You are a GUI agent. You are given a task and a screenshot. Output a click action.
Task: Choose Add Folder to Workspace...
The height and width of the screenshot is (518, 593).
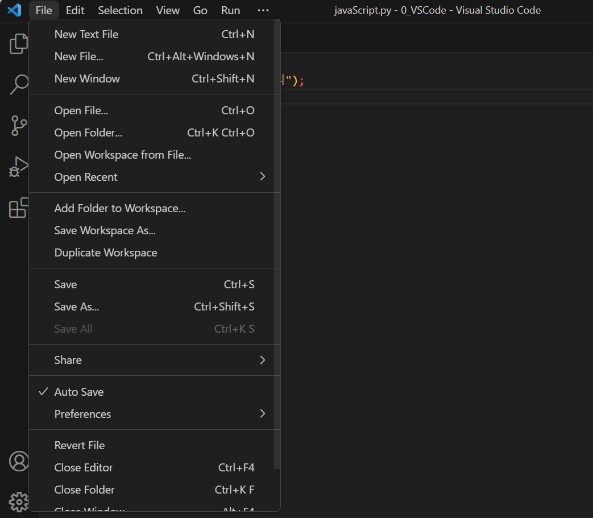pyautogui.click(x=155, y=208)
